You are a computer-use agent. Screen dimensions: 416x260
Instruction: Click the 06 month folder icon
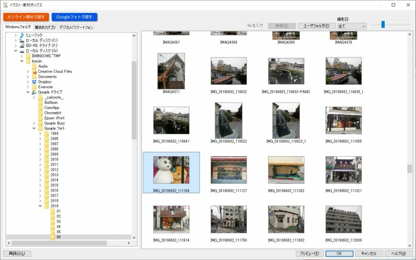click(x=52, y=237)
